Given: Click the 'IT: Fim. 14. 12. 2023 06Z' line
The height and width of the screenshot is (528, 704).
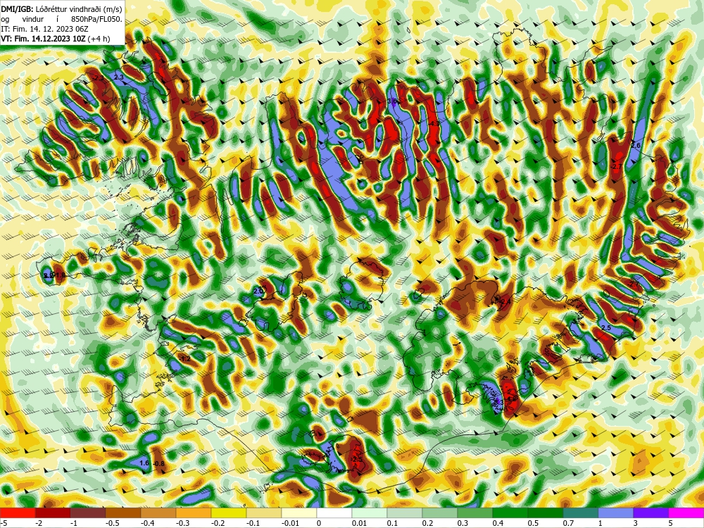Looking at the screenshot, I should 45,29.
